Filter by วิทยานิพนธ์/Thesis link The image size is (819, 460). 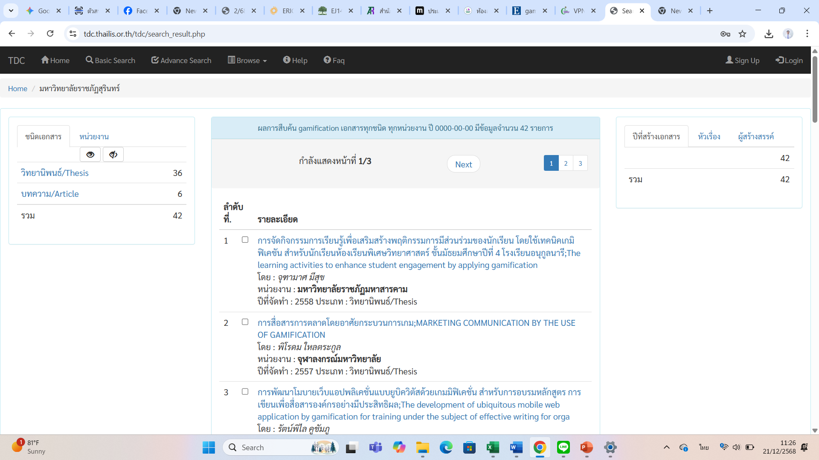point(55,173)
